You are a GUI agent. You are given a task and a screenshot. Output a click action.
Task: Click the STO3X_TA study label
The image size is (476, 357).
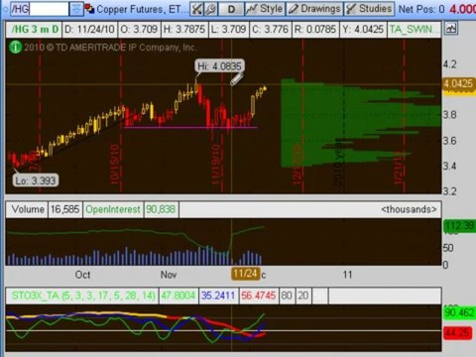[83, 296]
